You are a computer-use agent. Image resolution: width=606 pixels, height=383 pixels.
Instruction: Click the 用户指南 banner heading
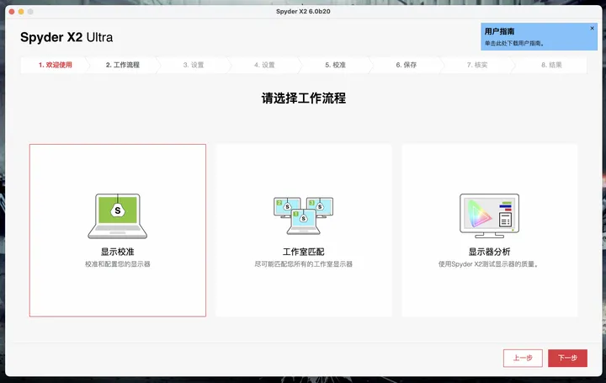tap(499, 31)
